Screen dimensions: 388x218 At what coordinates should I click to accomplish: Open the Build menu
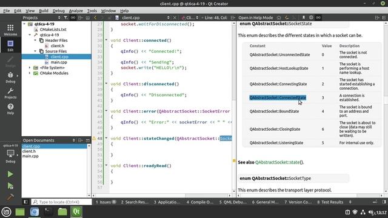click(x=44, y=11)
